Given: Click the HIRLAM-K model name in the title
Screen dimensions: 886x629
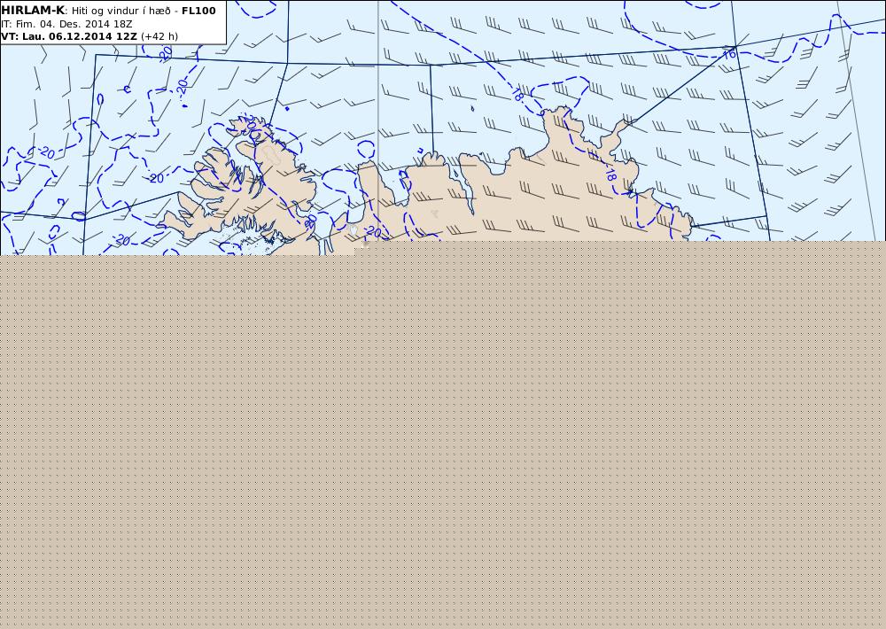Looking at the screenshot, I should (34, 11).
